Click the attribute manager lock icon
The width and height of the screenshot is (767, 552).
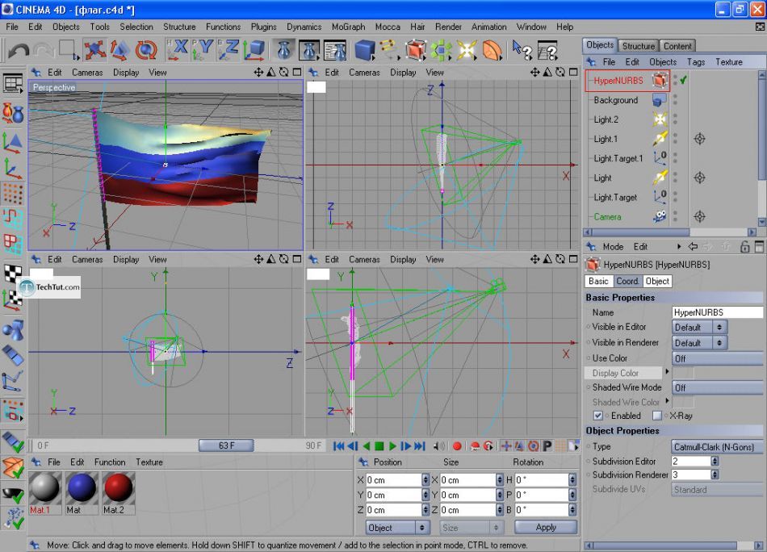tap(744, 246)
